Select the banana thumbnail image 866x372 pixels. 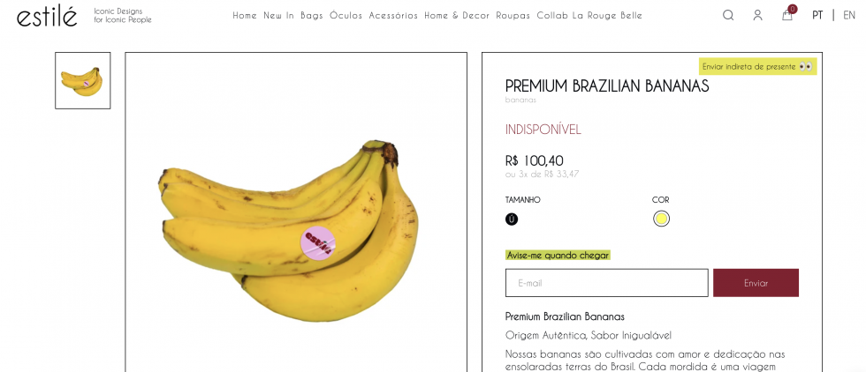tap(83, 80)
